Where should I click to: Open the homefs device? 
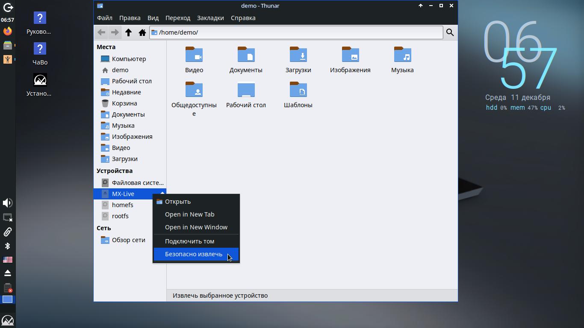pos(130,205)
